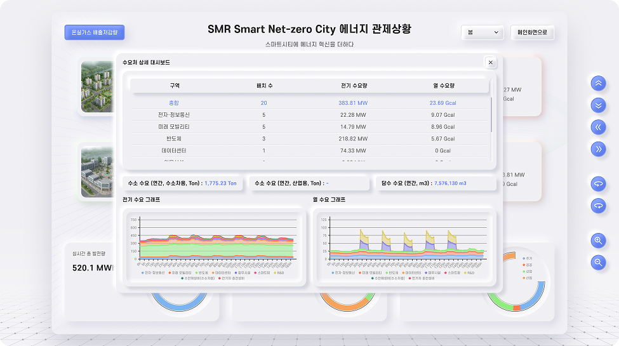Click the 온실가스 배출저감량 button
The height and width of the screenshot is (346, 619).
click(95, 32)
